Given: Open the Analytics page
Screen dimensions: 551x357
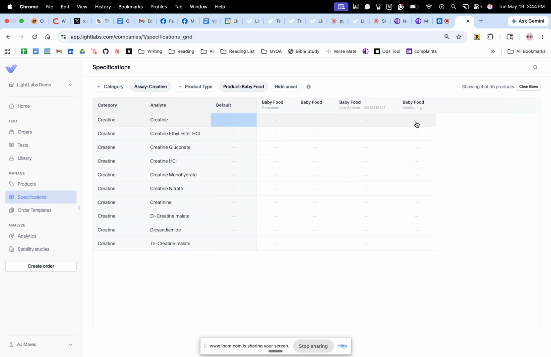Looking at the screenshot, I should [x=27, y=236].
